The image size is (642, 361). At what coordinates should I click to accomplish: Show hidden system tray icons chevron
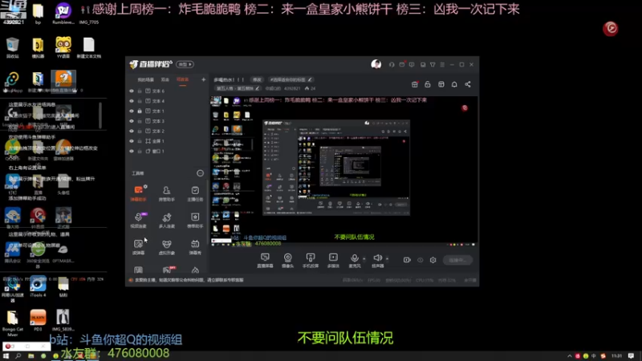pyautogui.click(x=570, y=356)
